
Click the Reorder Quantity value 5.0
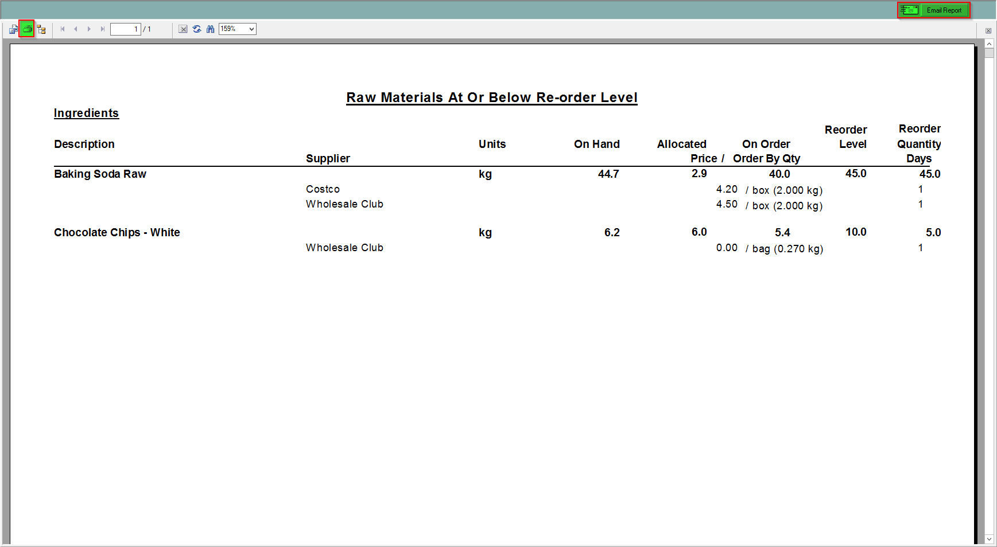coord(933,232)
